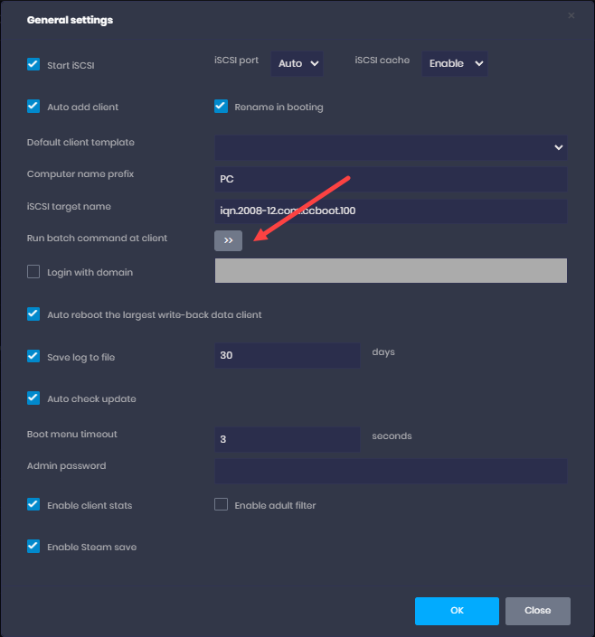Disable Enable Steam save option
Screen dimensions: 595x637
click(x=33, y=547)
